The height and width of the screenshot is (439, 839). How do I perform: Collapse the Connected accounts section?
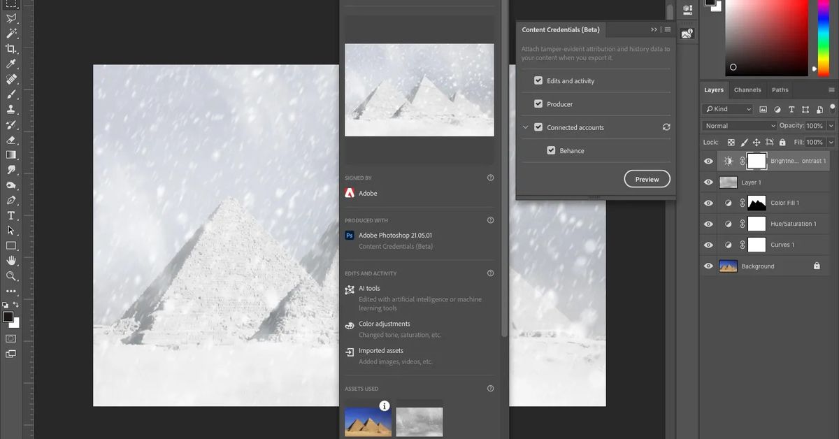click(x=526, y=127)
